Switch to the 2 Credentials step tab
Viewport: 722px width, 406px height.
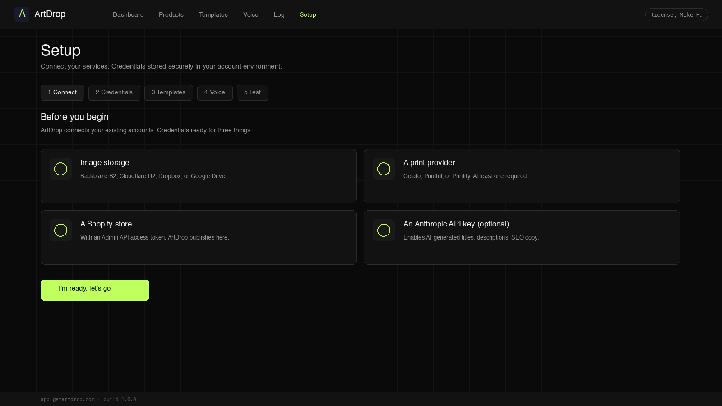(114, 92)
